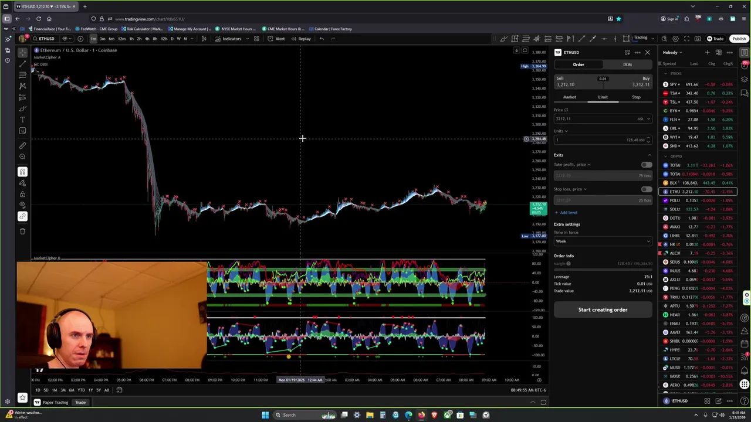Edit the Units quantity field

point(603,139)
